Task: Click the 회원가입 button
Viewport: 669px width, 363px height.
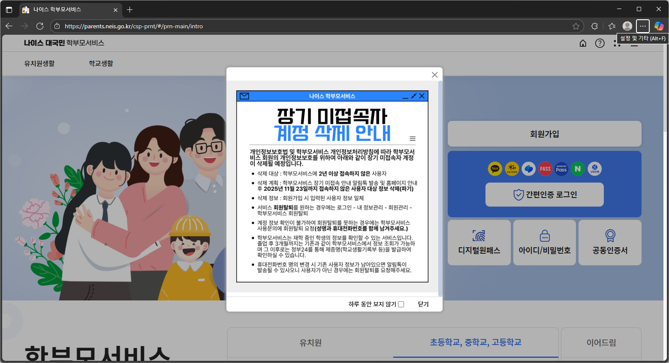Action: (544, 134)
